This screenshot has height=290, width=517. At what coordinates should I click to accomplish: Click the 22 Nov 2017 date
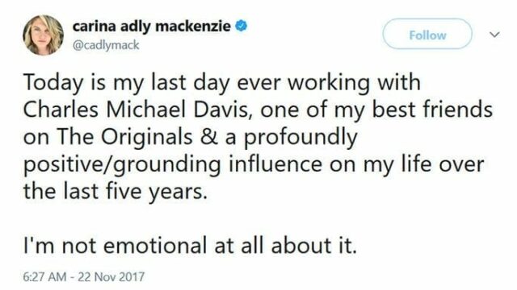point(111,277)
